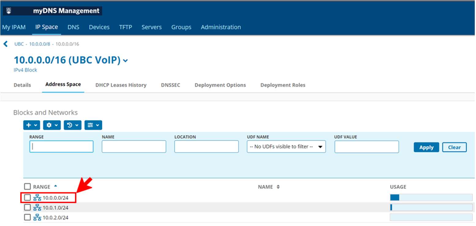
Task: Click the UBC logo in the header
Action: [x=9, y=11]
